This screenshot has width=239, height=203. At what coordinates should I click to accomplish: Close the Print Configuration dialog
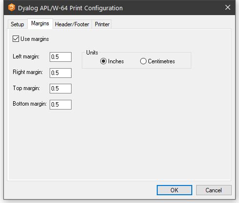[x=228, y=7]
